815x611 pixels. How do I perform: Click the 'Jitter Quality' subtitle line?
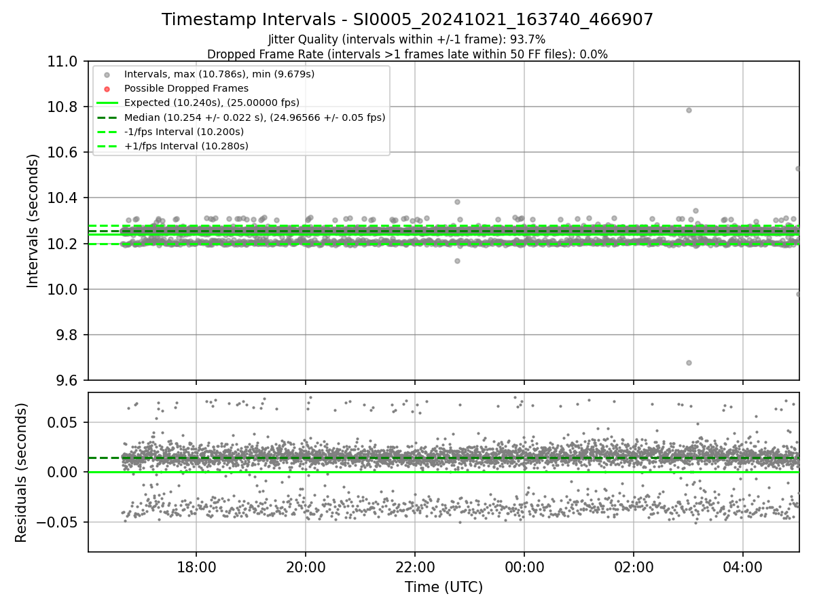point(407,39)
